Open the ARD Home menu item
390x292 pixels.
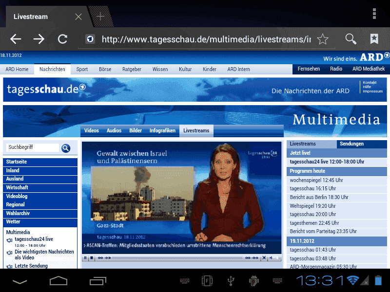click(x=17, y=69)
